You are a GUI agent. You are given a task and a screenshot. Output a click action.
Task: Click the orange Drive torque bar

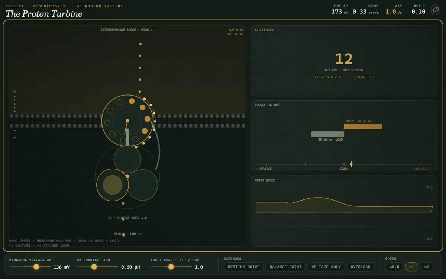click(363, 126)
